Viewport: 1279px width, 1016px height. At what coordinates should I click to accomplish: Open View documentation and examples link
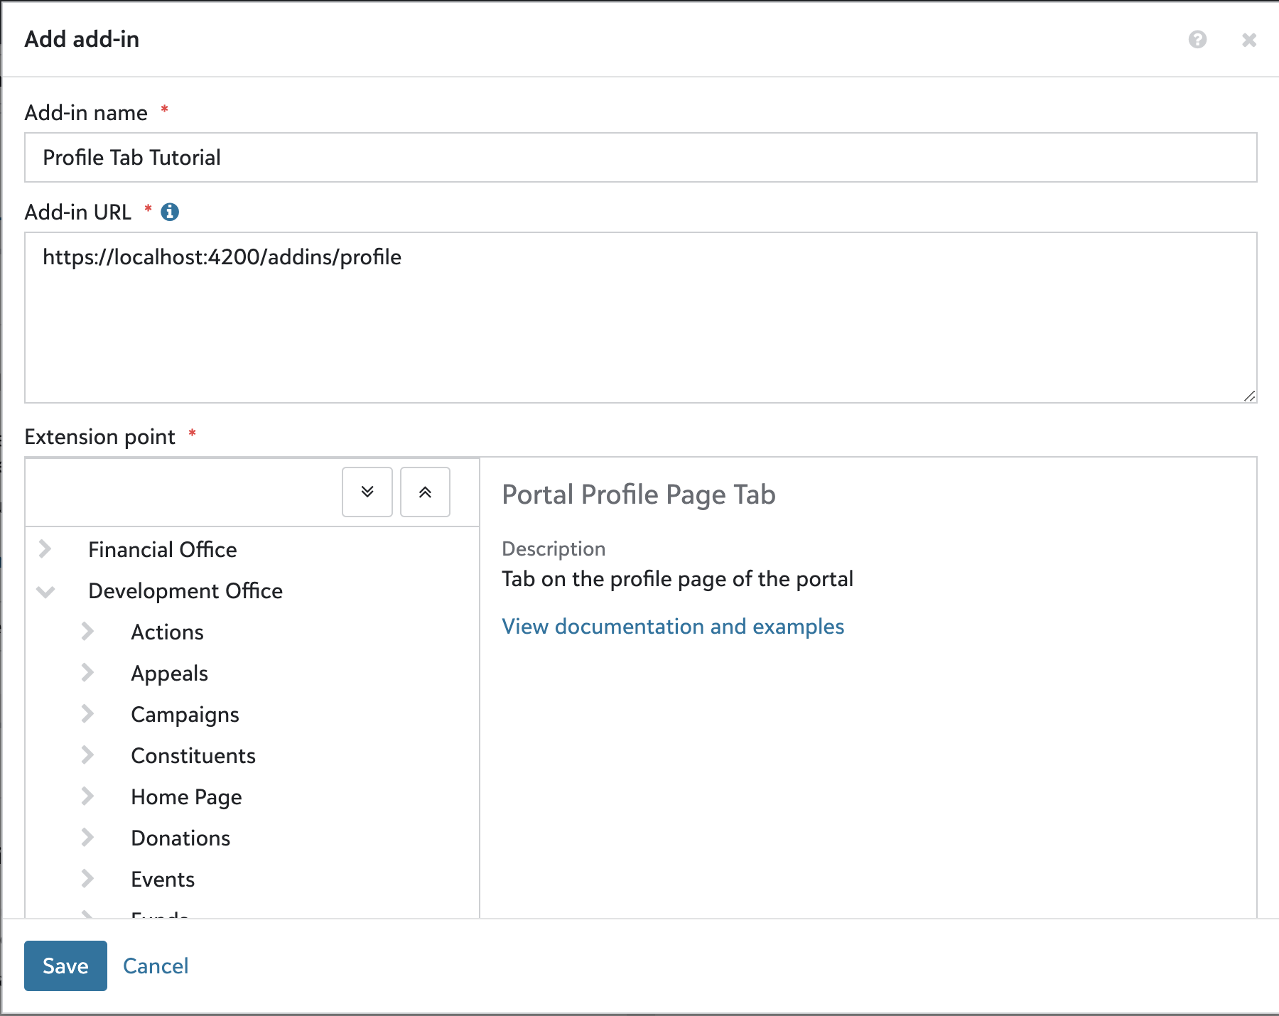[672, 627]
